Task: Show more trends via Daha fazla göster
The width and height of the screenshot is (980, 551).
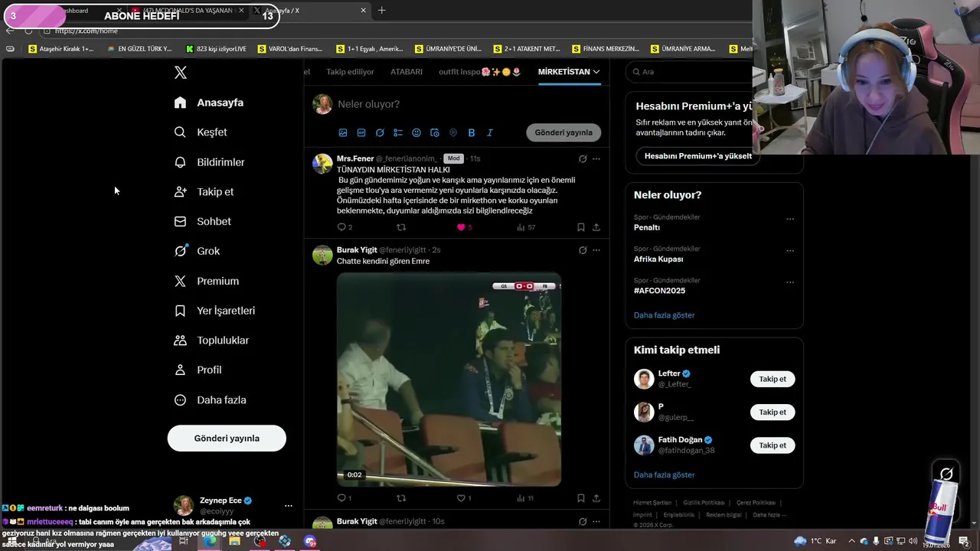Action: pos(664,315)
